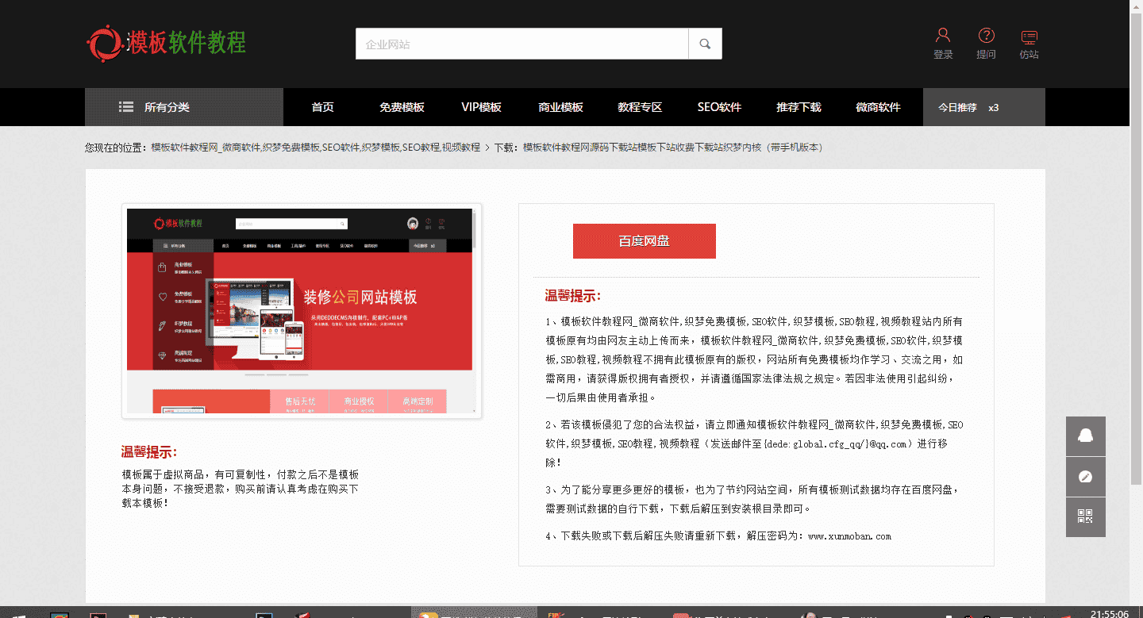The height and width of the screenshot is (618, 1143).
Task: Click the FTP icon on the Windows taskbar
Action: pos(556,615)
